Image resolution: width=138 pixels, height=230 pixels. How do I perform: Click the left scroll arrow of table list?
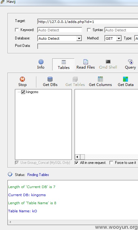coord(77,157)
